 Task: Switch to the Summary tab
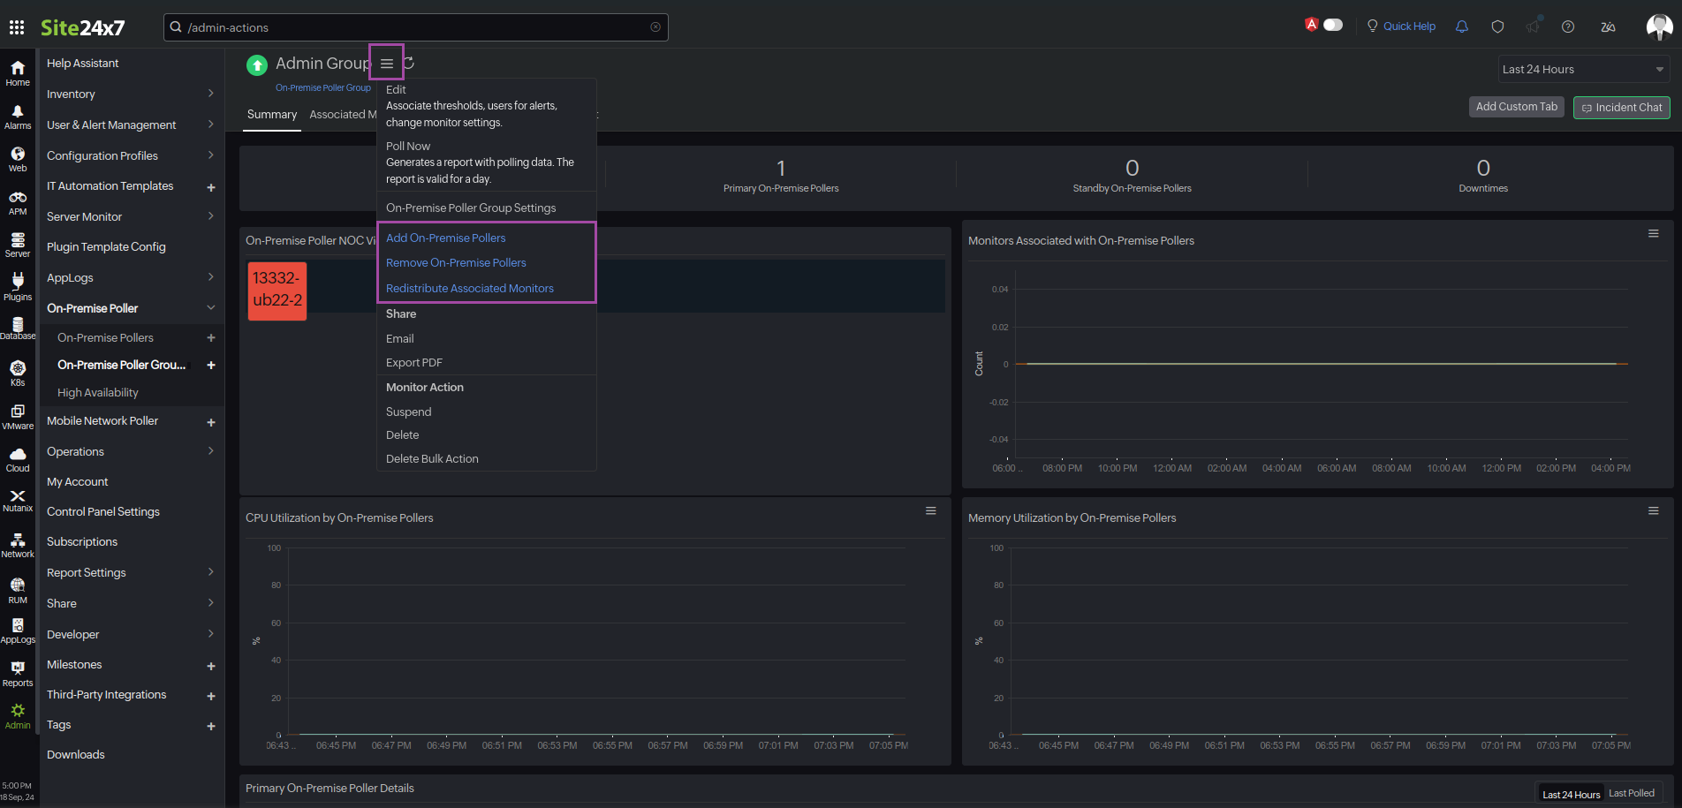[271, 114]
